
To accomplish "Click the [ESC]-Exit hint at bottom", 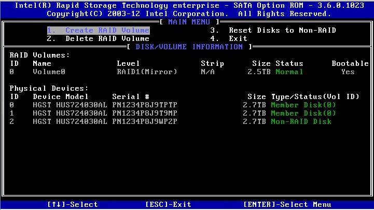I will [169, 204].
